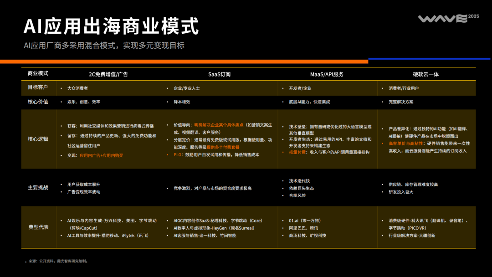Image resolution: width=492 pixels, height=277 pixels.
Task: Click the "降本增效" cell
Action: 182,102
